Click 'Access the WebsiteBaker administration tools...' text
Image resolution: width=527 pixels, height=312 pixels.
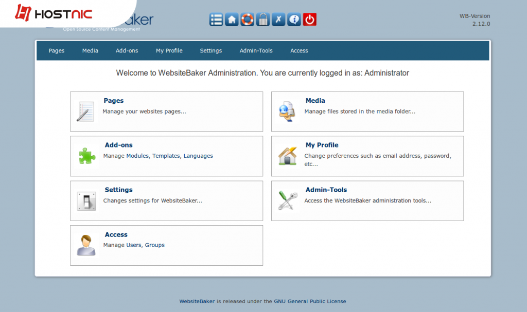click(367, 200)
